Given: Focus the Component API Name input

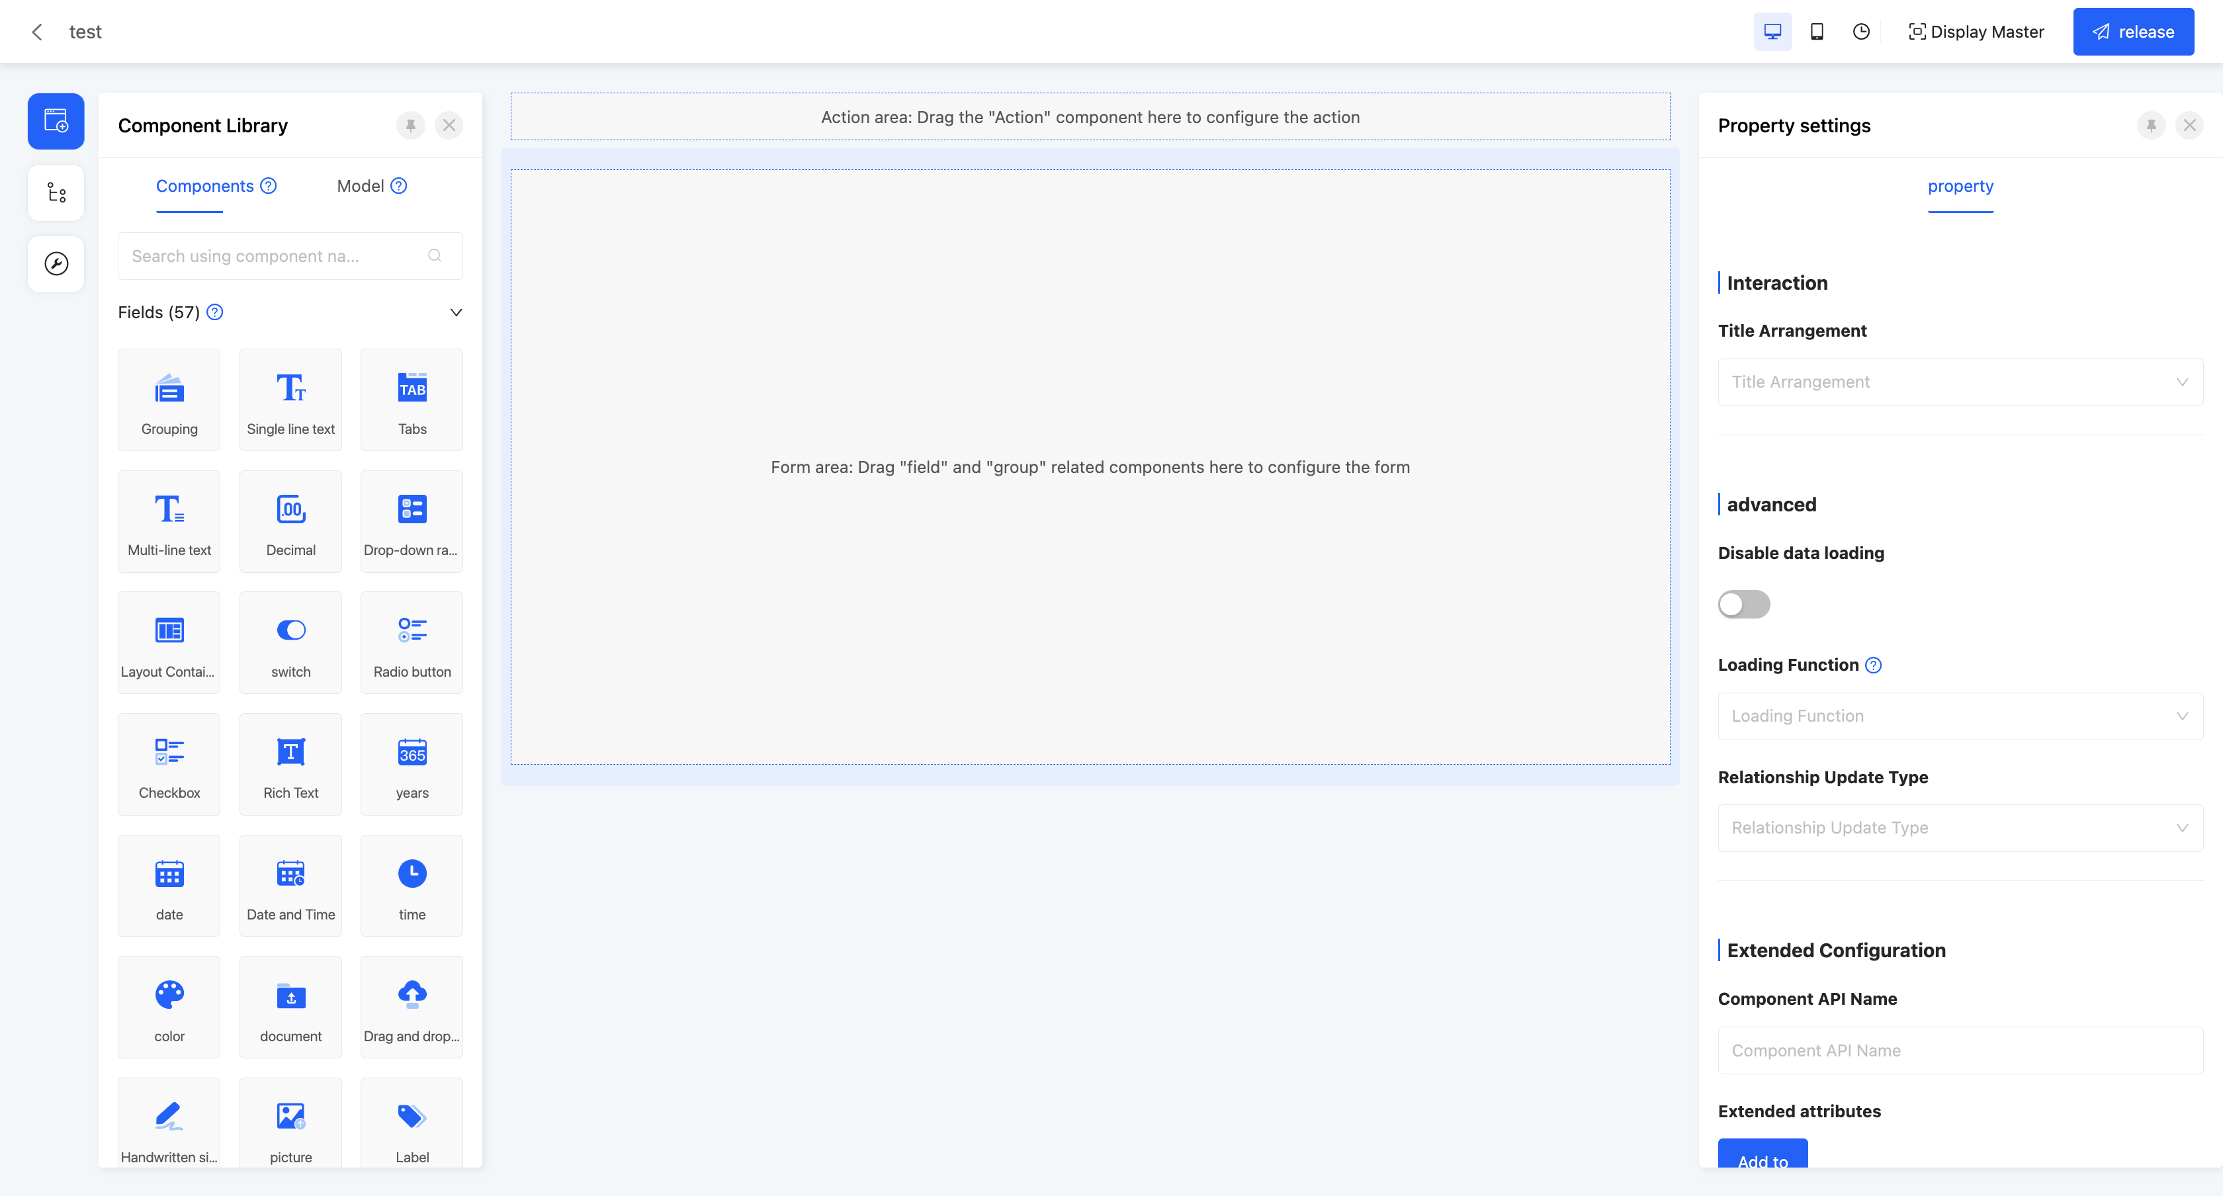Looking at the screenshot, I should (1959, 1050).
